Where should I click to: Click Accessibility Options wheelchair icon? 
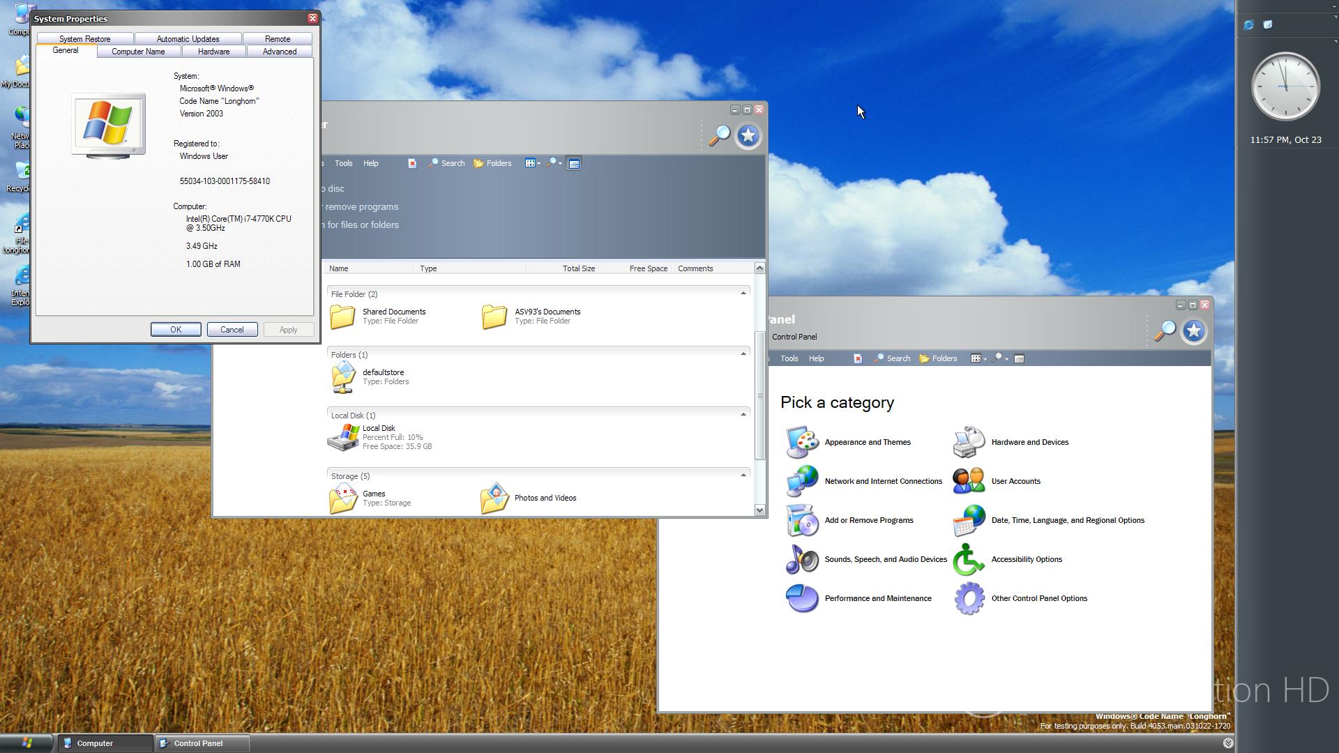(969, 559)
